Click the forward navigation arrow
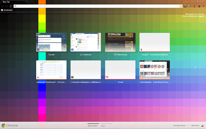Image resolution: width=206 pixels, height=129 pixels. 6,6
